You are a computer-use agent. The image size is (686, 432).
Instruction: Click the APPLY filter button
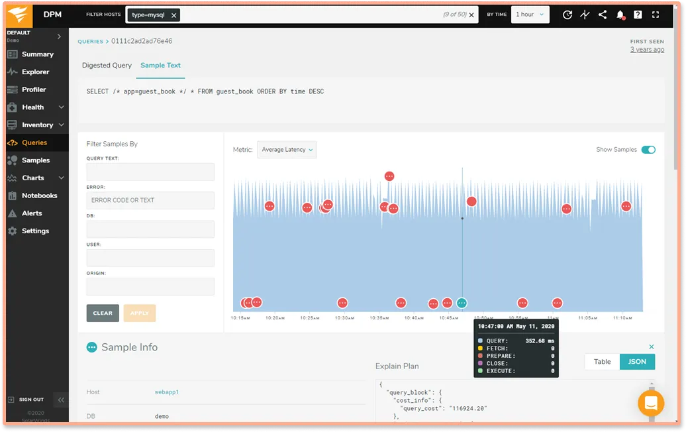point(140,313)
